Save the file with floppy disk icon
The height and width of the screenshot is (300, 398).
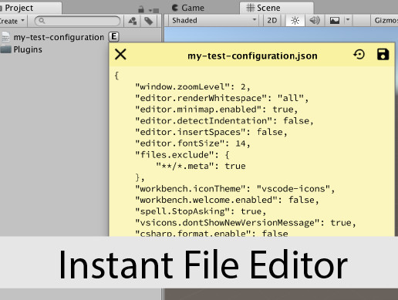pos(383,55)
